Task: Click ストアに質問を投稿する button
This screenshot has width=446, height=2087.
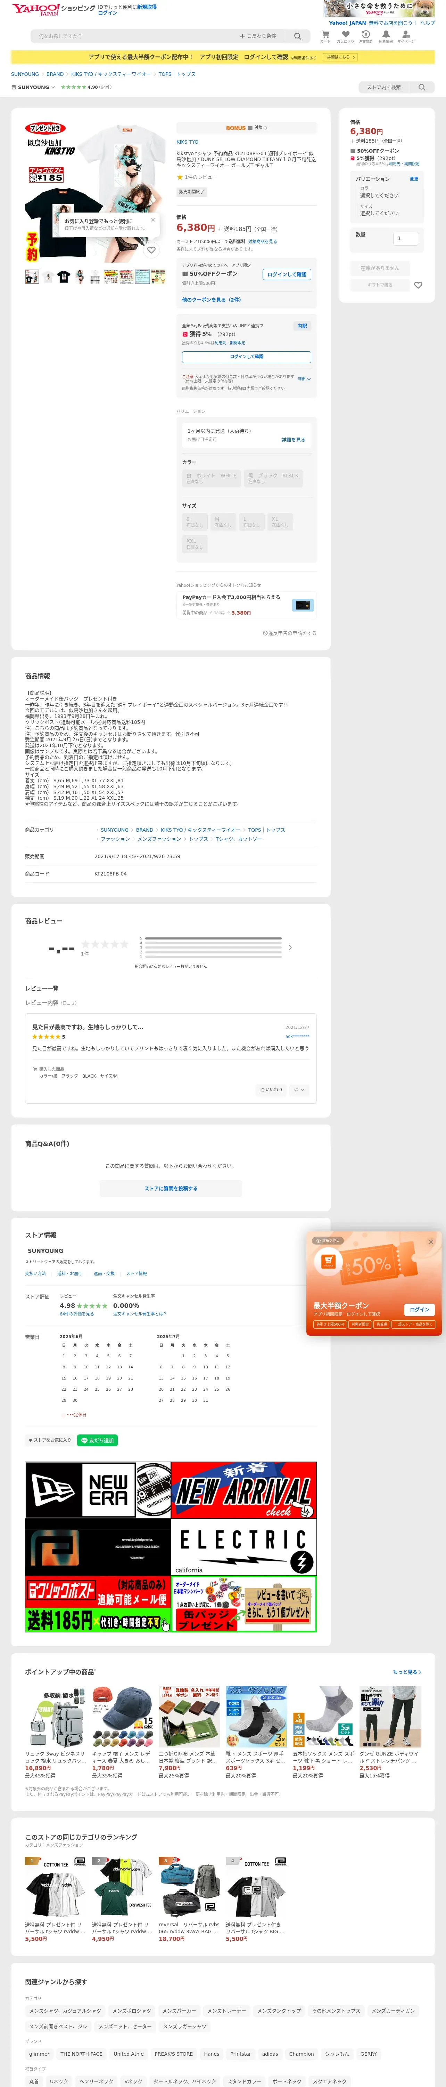Action: click(x=171, y=1189)
